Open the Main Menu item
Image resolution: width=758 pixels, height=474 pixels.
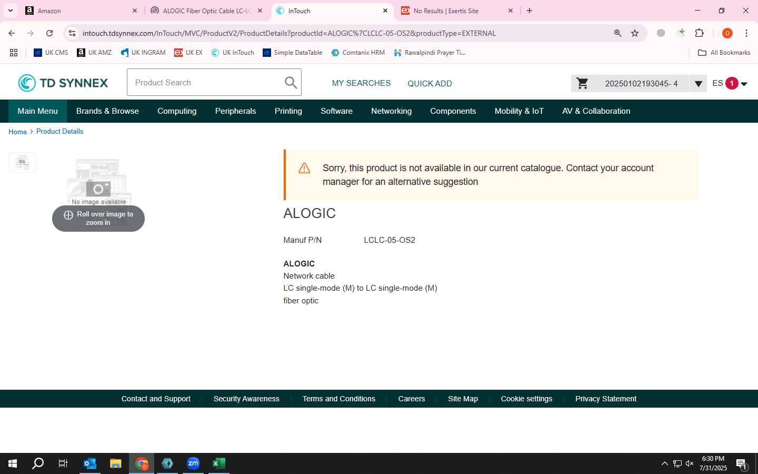[37, 111]
